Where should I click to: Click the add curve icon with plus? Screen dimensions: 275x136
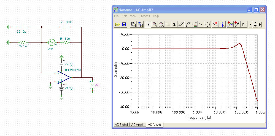click(x=230, y=24)
